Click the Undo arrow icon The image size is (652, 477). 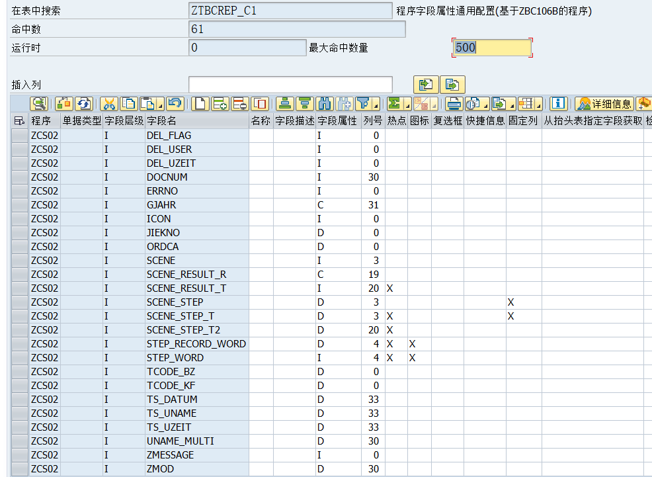[175, 103]
